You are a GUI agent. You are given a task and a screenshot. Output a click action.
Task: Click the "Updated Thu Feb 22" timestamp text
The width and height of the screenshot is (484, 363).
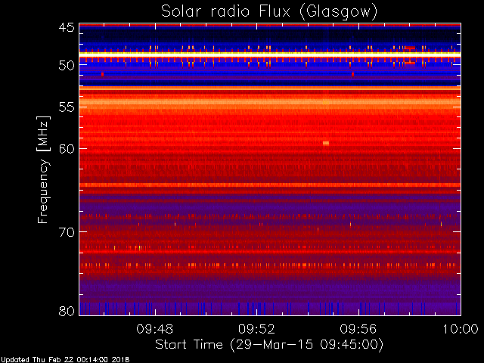point(65,360)
